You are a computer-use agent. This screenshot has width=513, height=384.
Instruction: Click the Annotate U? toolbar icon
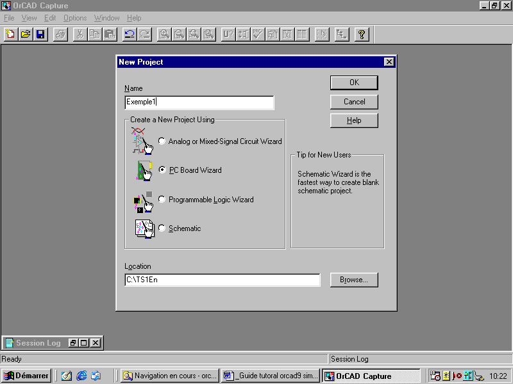coord(228,35)
